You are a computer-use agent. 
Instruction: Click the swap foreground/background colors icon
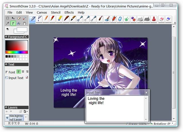coord(8,29)
